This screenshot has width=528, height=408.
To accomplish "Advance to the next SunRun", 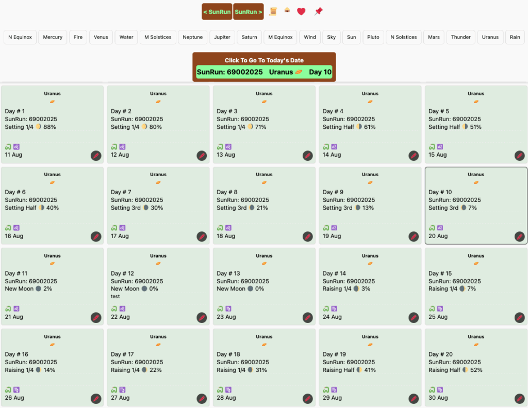I will [249, 11].
